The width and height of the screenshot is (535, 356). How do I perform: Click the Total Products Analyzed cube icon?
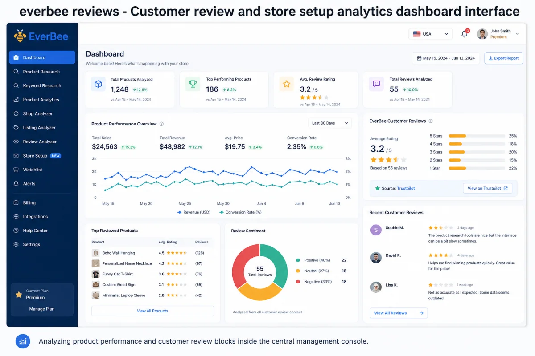click(98, 84)
